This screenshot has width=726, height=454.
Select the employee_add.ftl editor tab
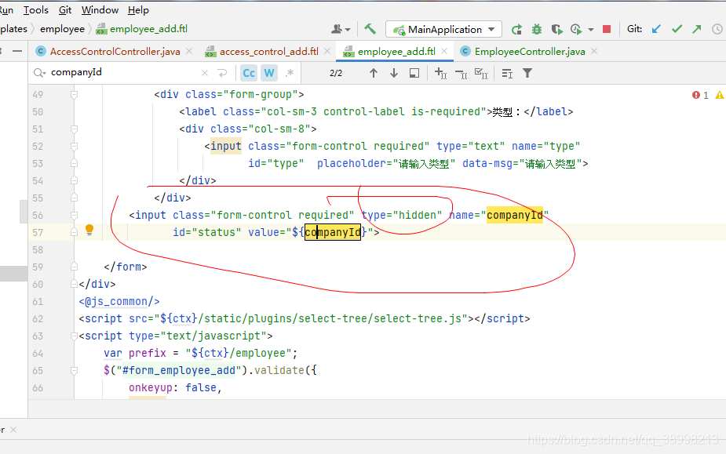pos(396,52)
